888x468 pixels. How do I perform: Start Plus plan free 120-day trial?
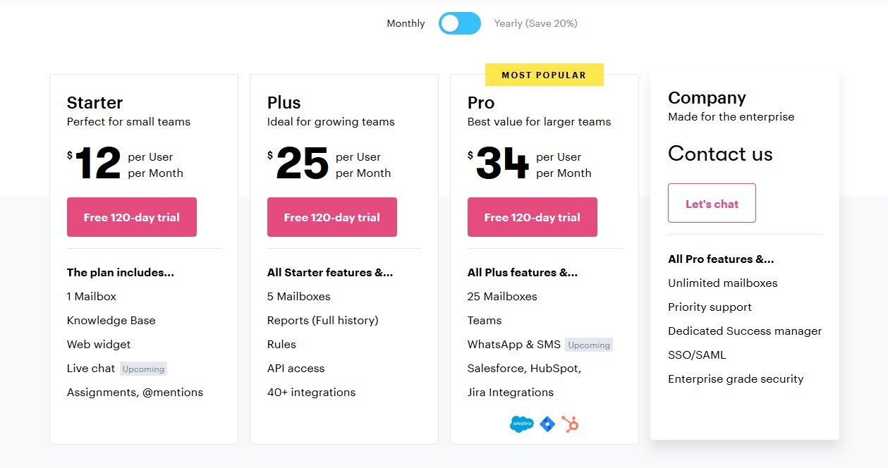click(x=332, y=217)
